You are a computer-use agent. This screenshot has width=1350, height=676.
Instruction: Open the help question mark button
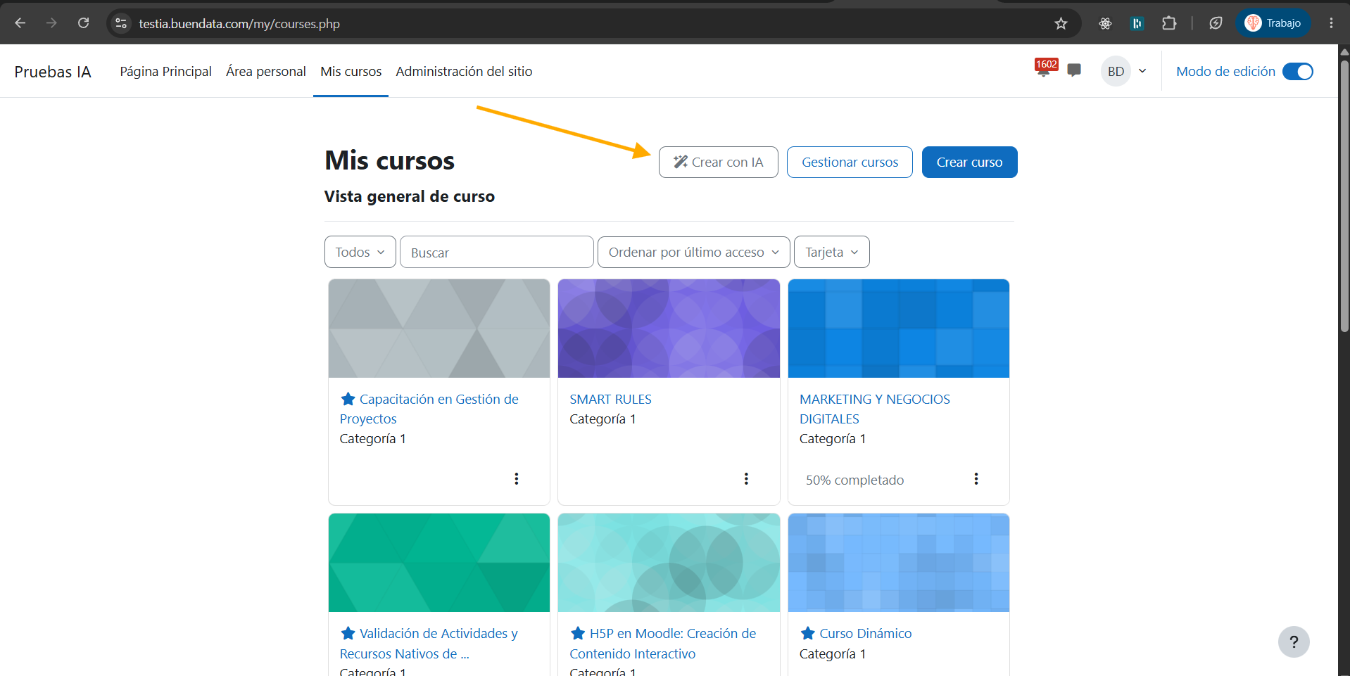1294,642
